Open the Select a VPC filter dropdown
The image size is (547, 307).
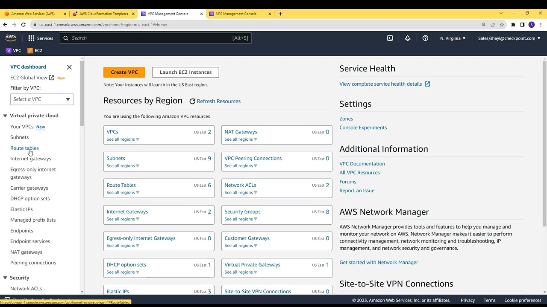click(42, 99)
